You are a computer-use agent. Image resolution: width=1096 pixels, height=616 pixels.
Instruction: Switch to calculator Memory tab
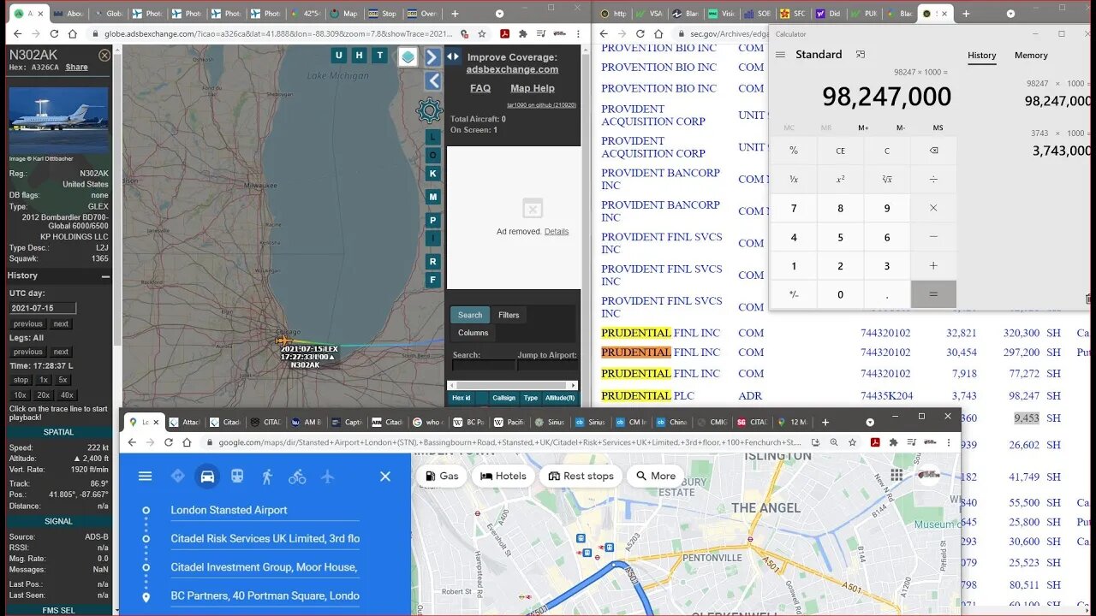(1031, 56)
